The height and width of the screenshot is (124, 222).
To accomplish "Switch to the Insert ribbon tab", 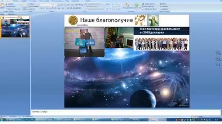I will [x=16, y=1].
